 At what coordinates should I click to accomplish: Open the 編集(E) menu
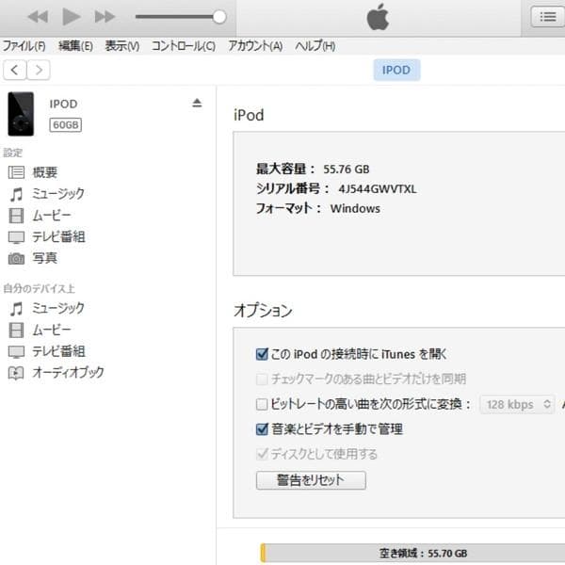click(x=75, y=46)
